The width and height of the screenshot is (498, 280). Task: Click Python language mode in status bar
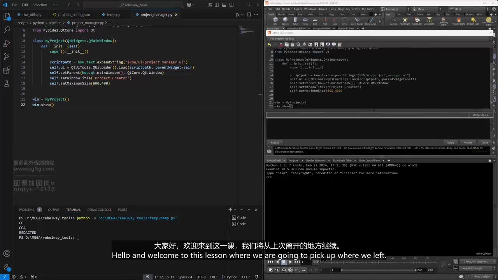[232, 277]
